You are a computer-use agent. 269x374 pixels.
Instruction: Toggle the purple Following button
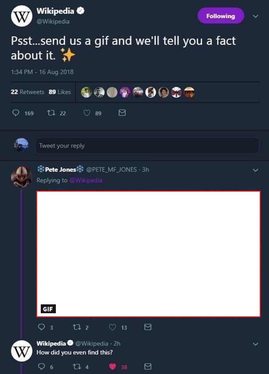[x=221, y=16]
